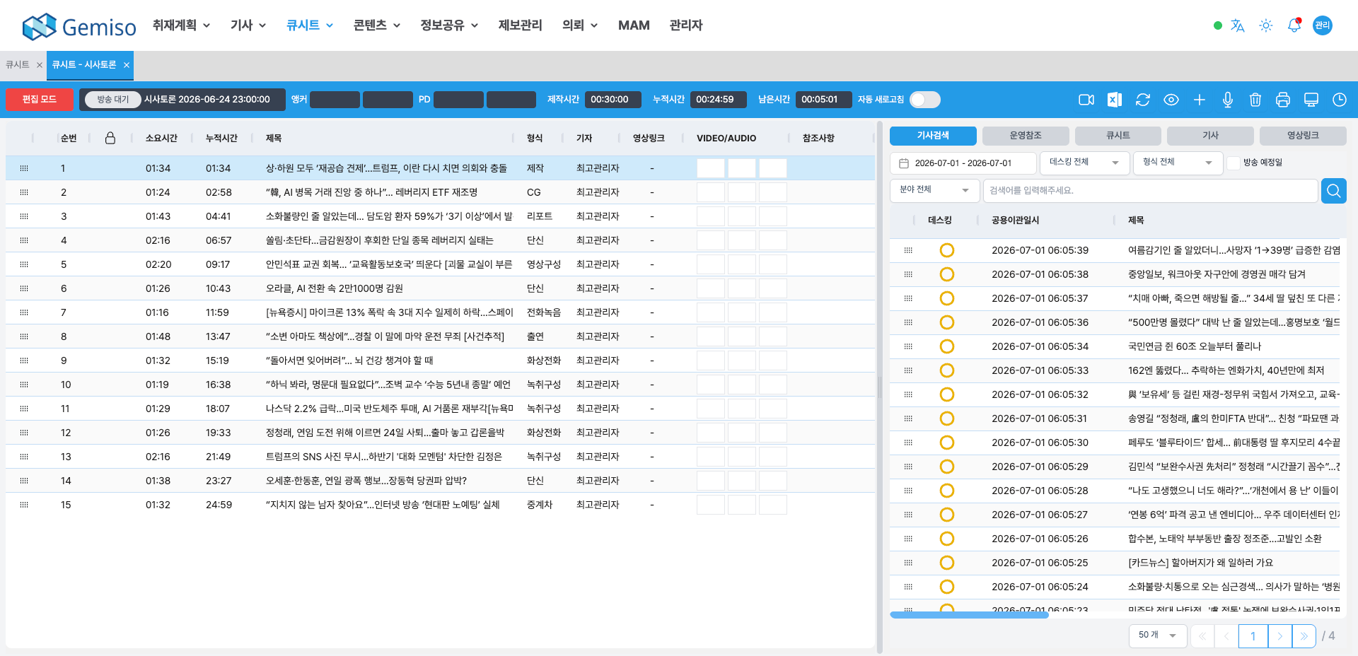Open the notifications bell
Screen dimensions: 1358x656
point(1294,25)
